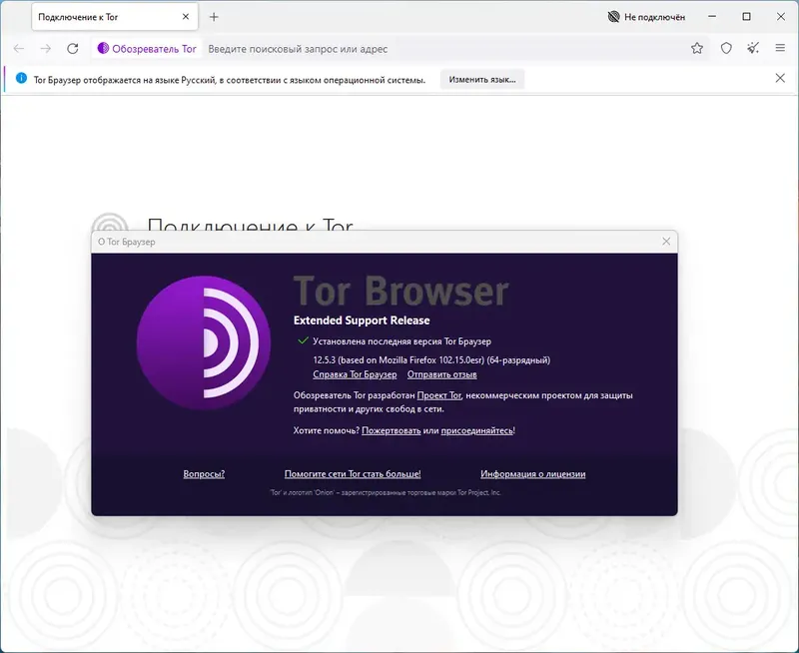Click the blue info icon in notification bar
This screenshot has width=799, height=653.
[21, 79]
